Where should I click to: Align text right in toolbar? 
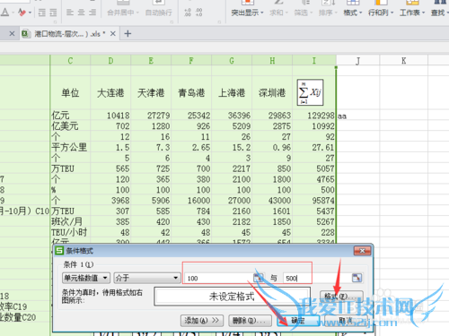point(92,13)
